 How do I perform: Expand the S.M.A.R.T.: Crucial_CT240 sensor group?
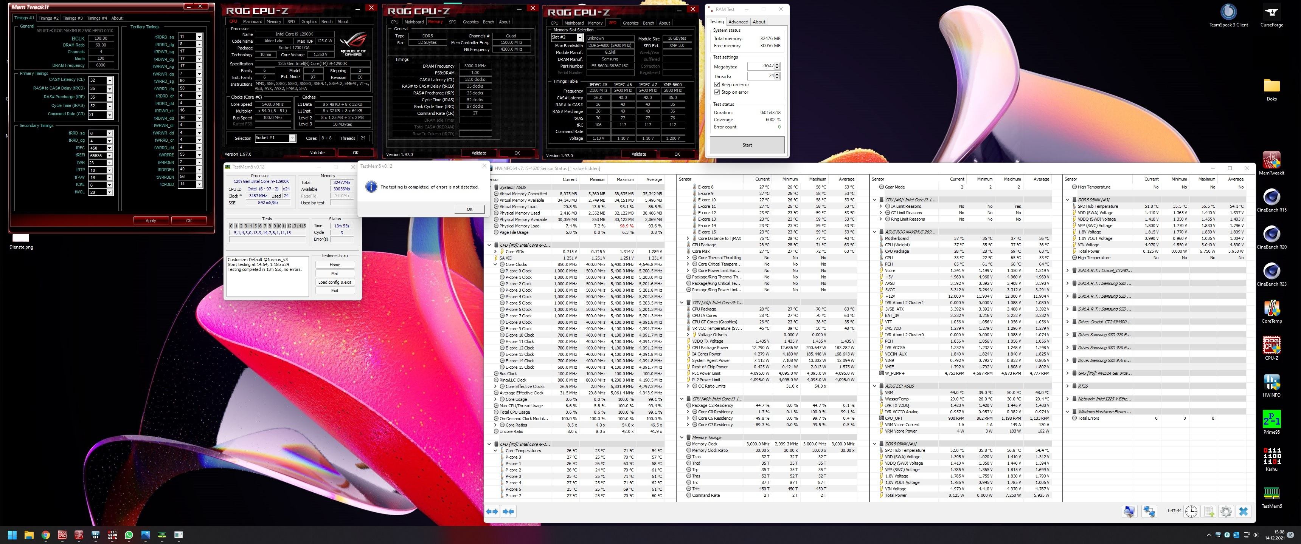[1068, 270]
